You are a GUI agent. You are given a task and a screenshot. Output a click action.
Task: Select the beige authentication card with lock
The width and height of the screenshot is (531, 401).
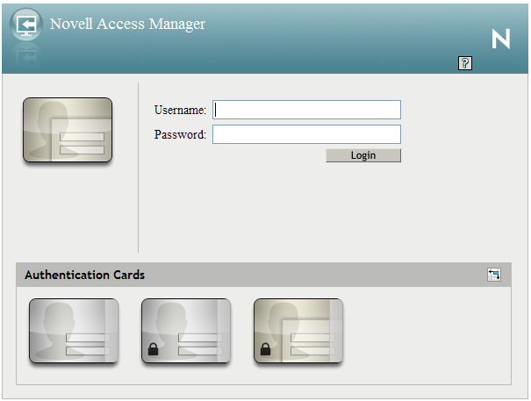pyautogui.click(x=298, y=331)
